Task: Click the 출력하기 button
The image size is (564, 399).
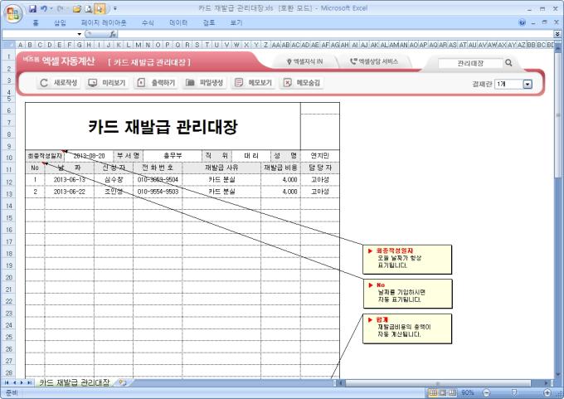Action: pyautogui.click(x=156, y=83)
